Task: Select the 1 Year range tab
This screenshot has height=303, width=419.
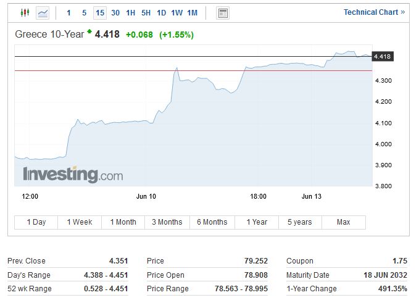Action: tap(256, 222)
